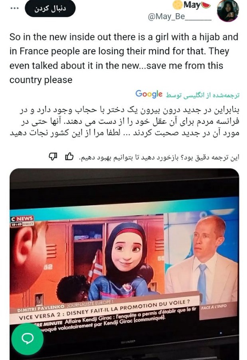Image resolution: width=247 pixels, height=360 pixels.
Task: Click the hijab-wearing girl character in the photo
Action: pos(125,259)
